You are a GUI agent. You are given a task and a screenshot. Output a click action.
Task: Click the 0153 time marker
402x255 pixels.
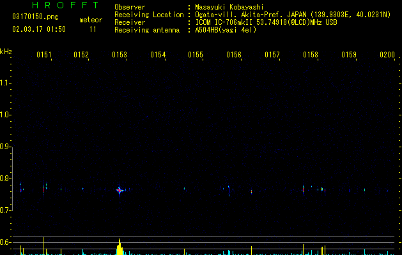tap(120, 55)
